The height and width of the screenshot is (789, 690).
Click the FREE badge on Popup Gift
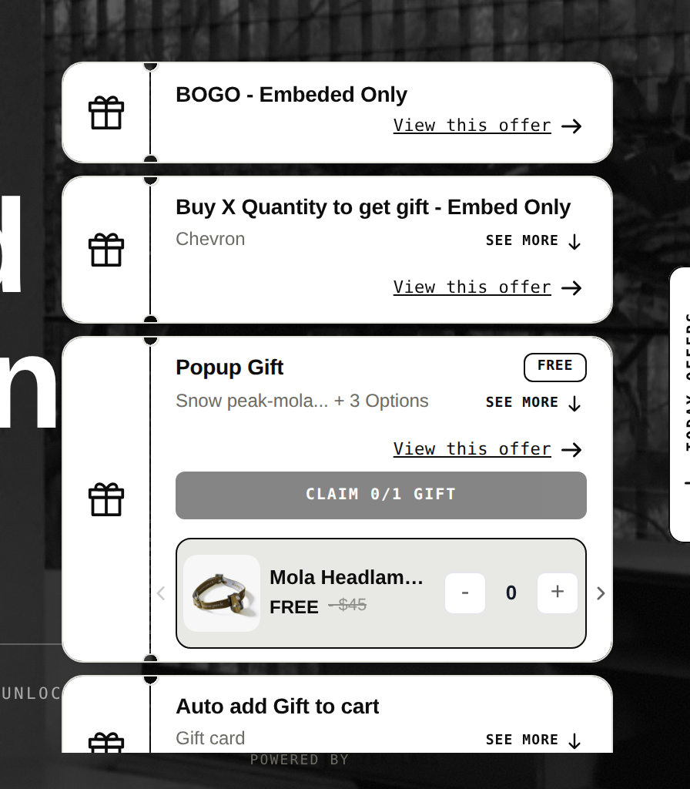[x=554, y=367]
